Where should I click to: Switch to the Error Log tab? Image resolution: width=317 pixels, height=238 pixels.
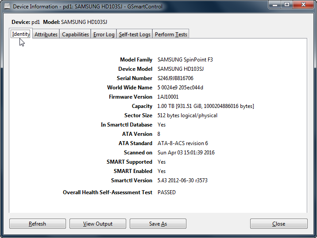pyautogui.click(x=104, y=35)
